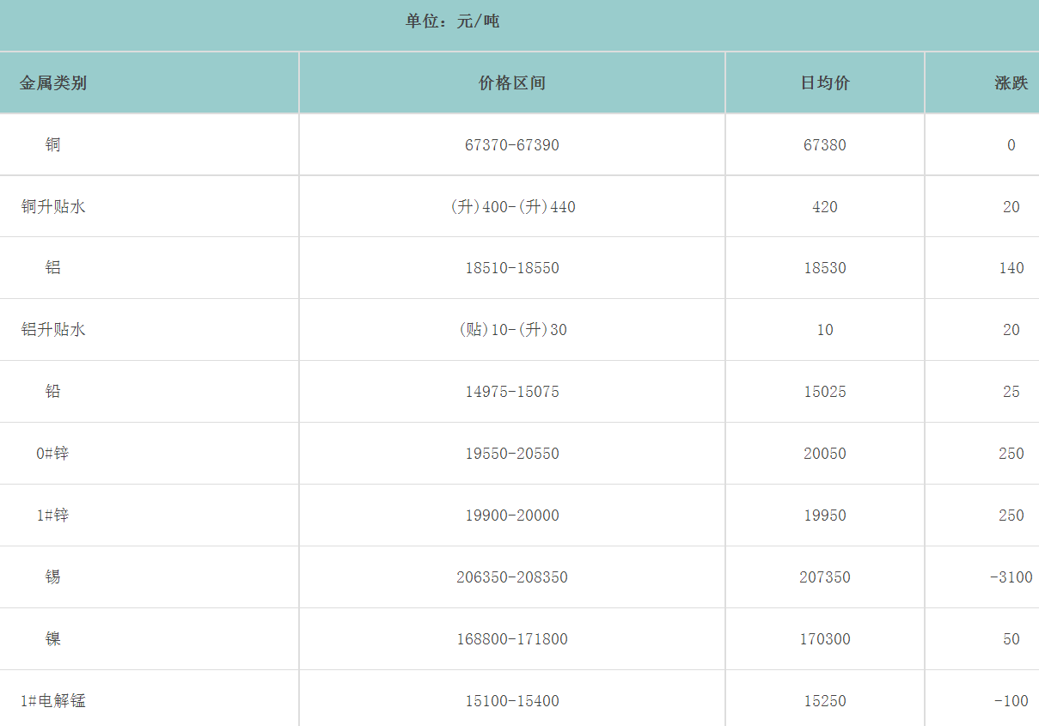Image resolution: width=1039 pixels, height=726 pixels.
Task: Click the 锡 price range 206350-208350
Action: click(512, 577)
